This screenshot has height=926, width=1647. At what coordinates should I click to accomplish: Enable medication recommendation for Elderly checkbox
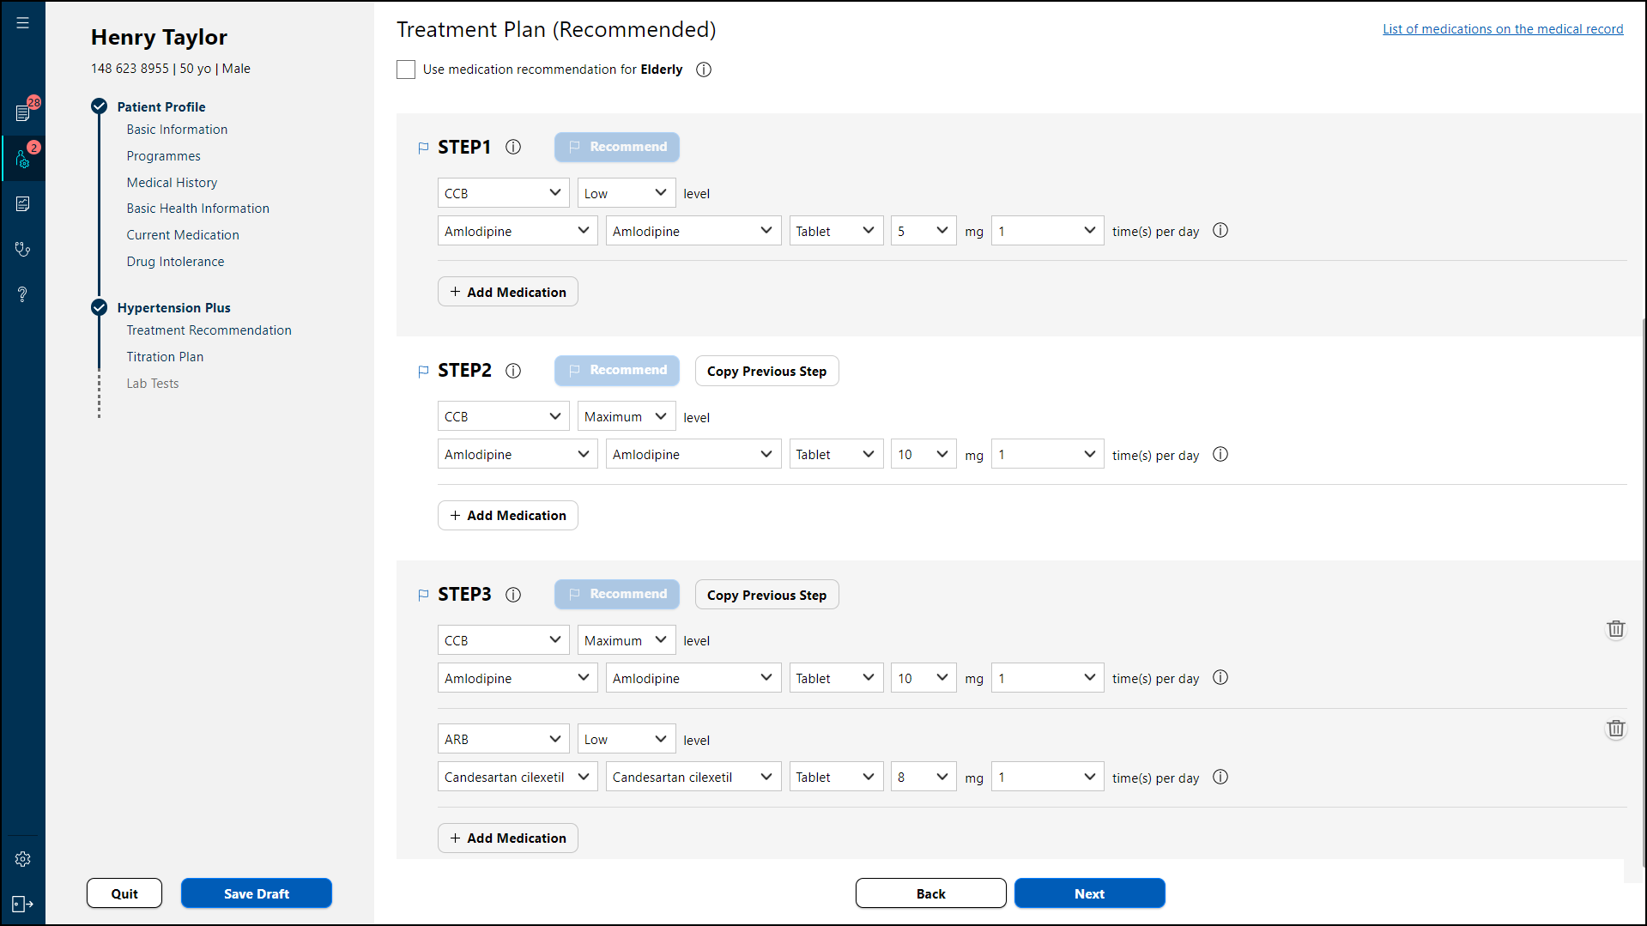point(406,70)
